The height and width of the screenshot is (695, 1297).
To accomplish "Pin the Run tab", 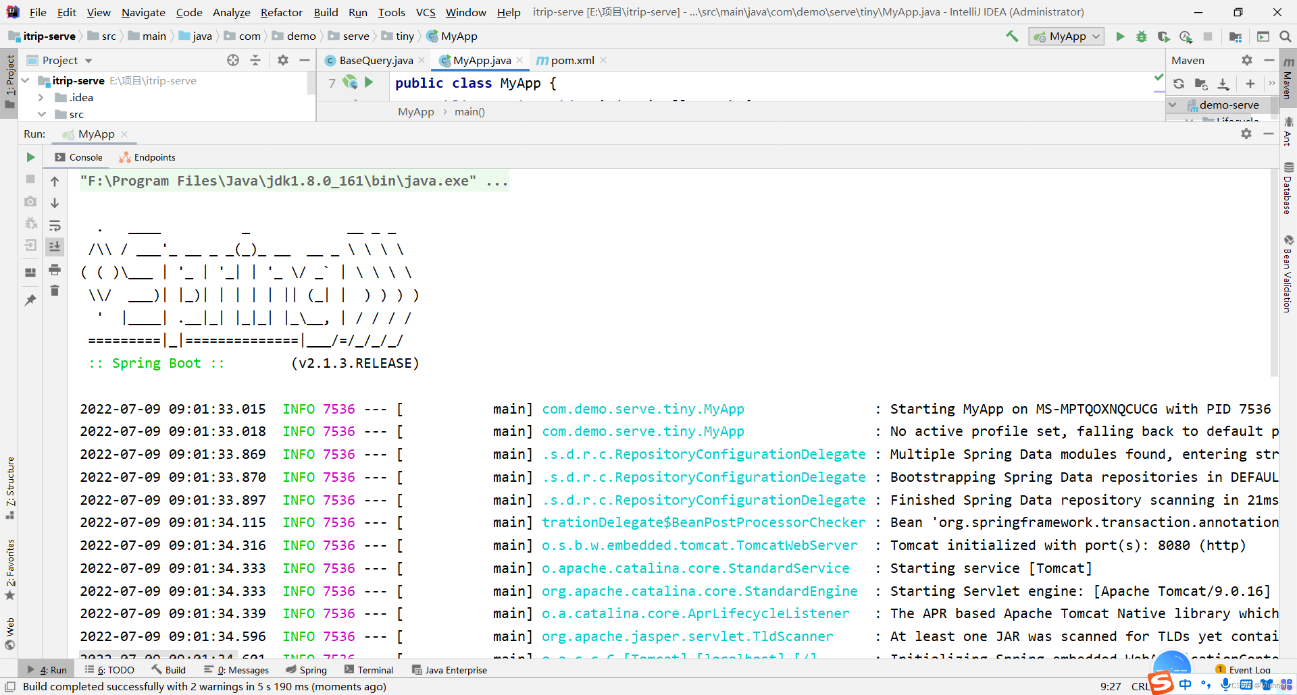I will (x=30, y=300).
